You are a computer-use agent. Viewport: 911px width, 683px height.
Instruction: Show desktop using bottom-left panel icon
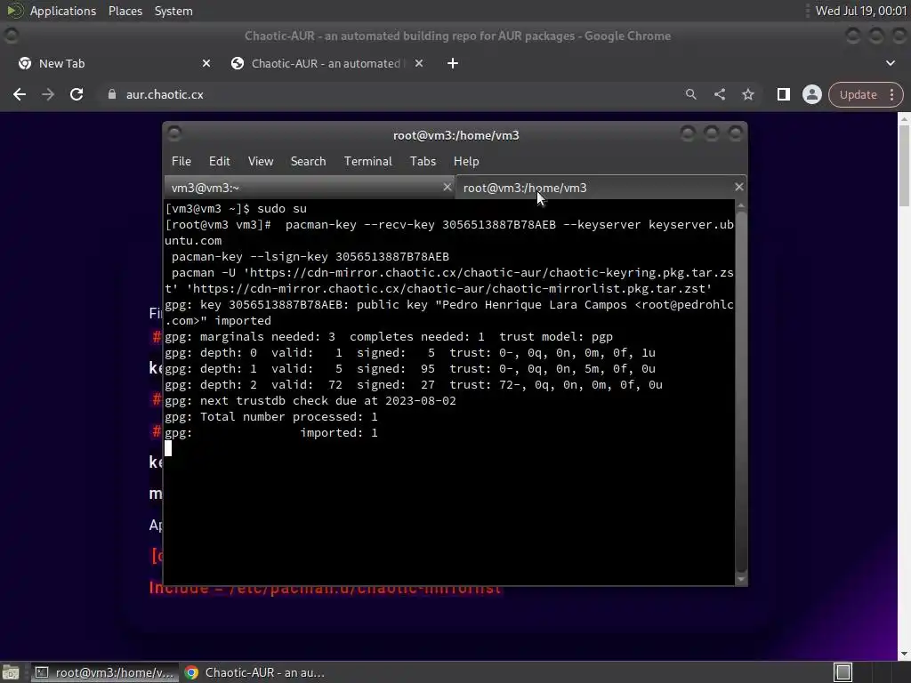(11, 672)
